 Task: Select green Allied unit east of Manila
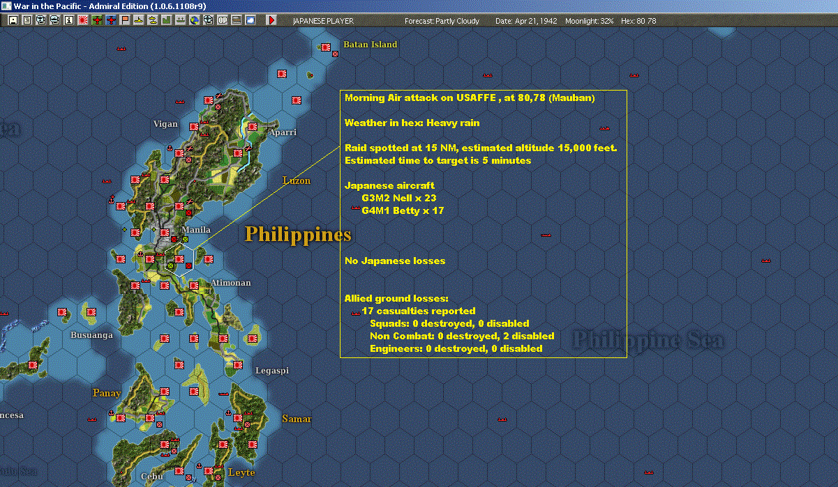[x=185, y=239]
